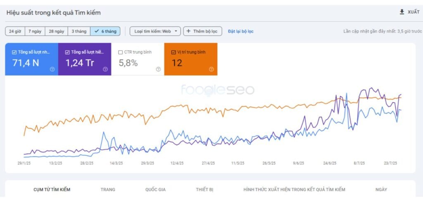Viewport: 423px width, 202px height.
Task: Open the Loại tìm kiếm: Web dropdown
Action: tap(155, 31)
